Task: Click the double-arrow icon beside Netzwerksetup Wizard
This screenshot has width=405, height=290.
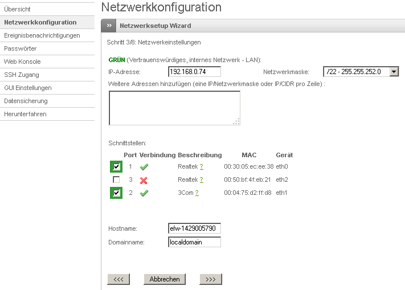Action: click(x=109, y=26)
